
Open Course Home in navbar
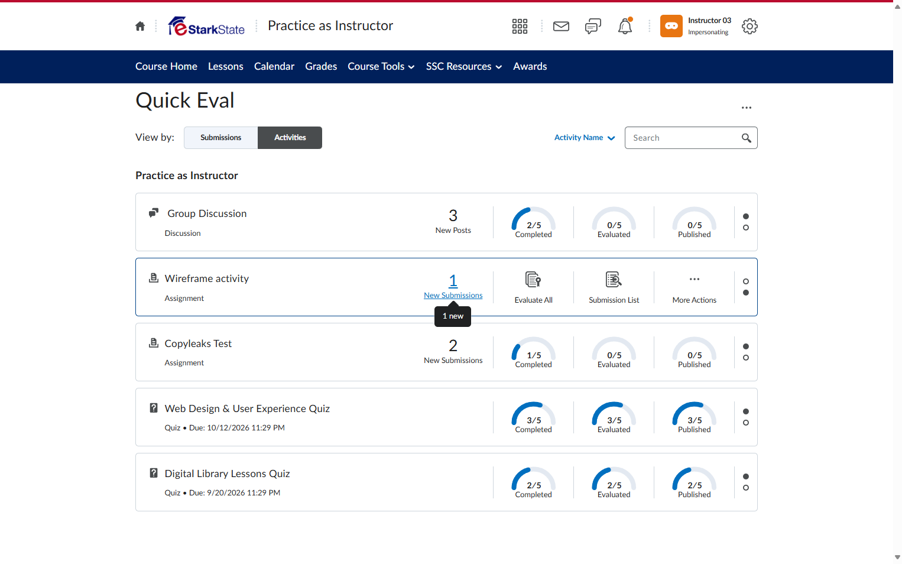pyautogui.click(x=166, y=67)
